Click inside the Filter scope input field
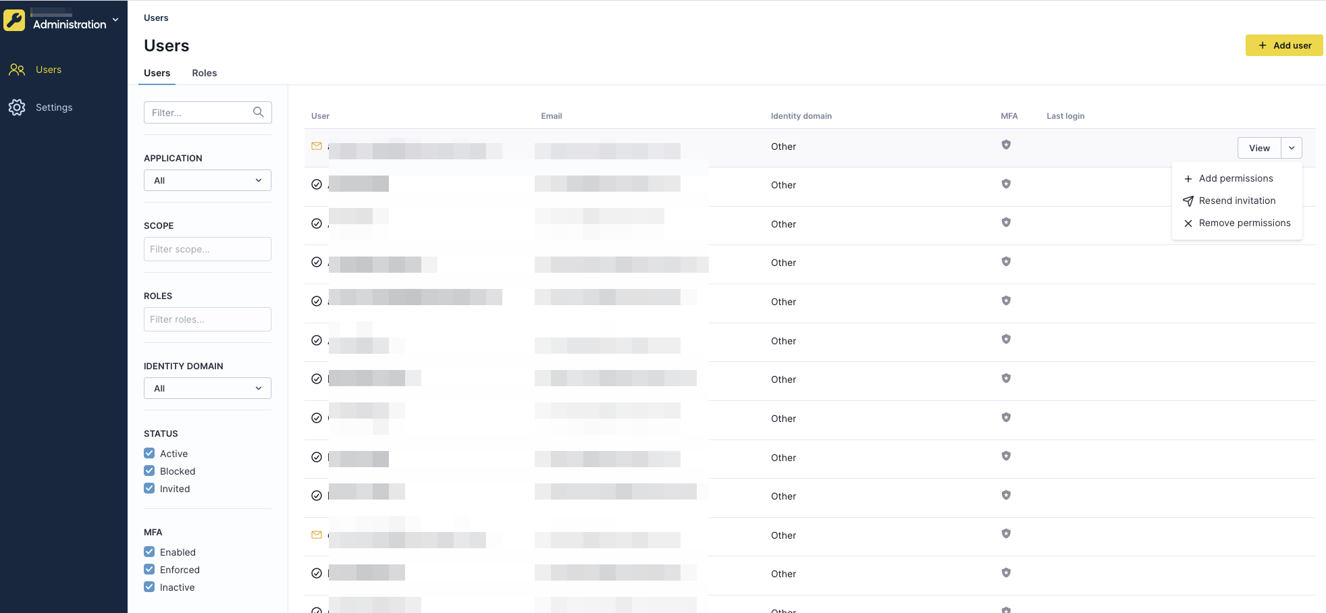The image size is (1326, 613). click(207, 249)
